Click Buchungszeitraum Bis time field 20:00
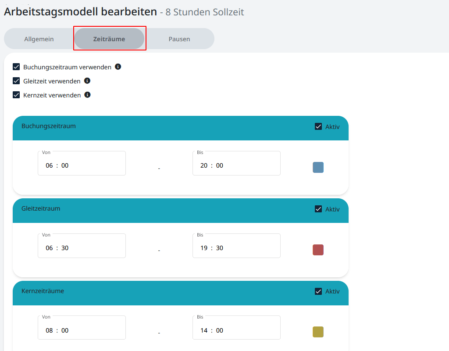 (236, 165)
